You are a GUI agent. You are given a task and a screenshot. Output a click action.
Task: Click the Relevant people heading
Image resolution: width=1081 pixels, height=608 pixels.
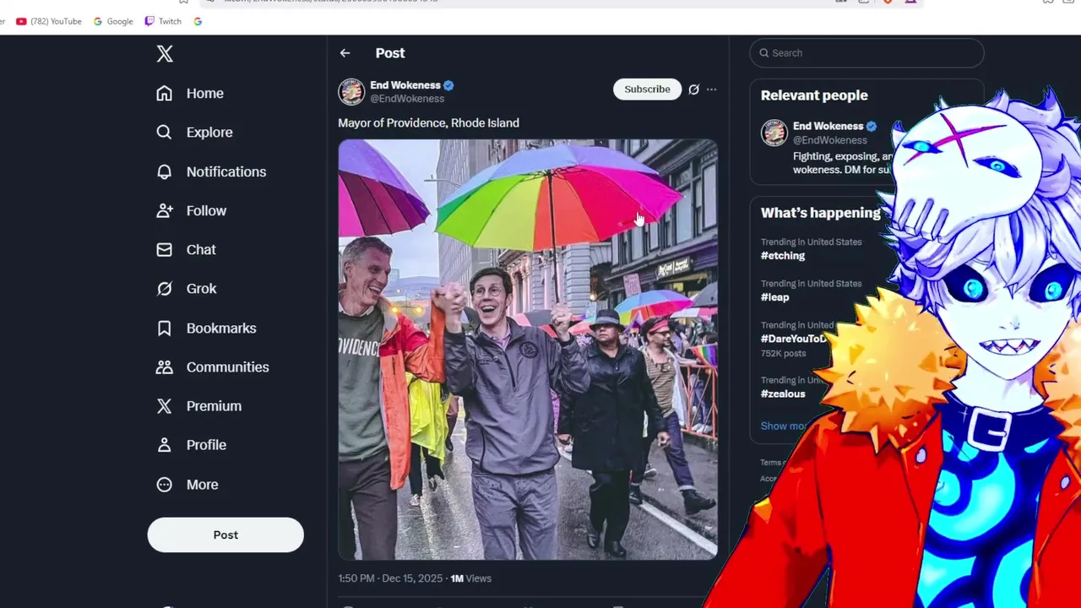click(814, 95)
